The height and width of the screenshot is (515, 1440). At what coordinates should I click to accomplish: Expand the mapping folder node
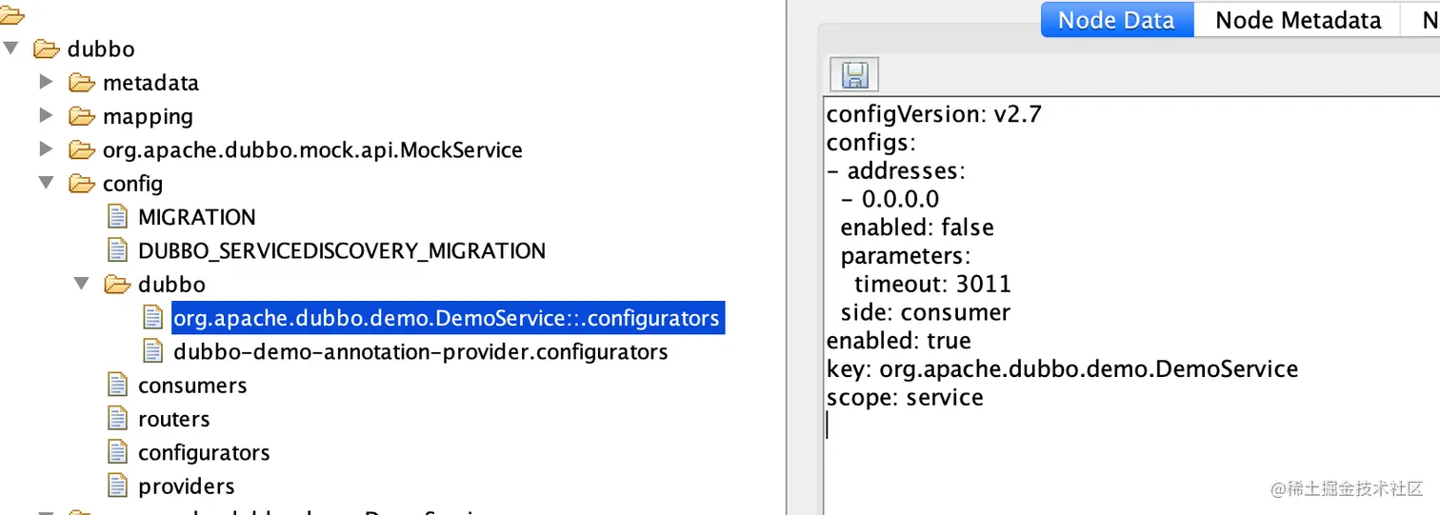point(46,116)
